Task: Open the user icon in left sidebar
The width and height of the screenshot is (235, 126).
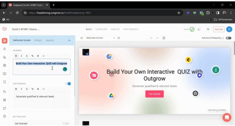Action: coord(5,49)
